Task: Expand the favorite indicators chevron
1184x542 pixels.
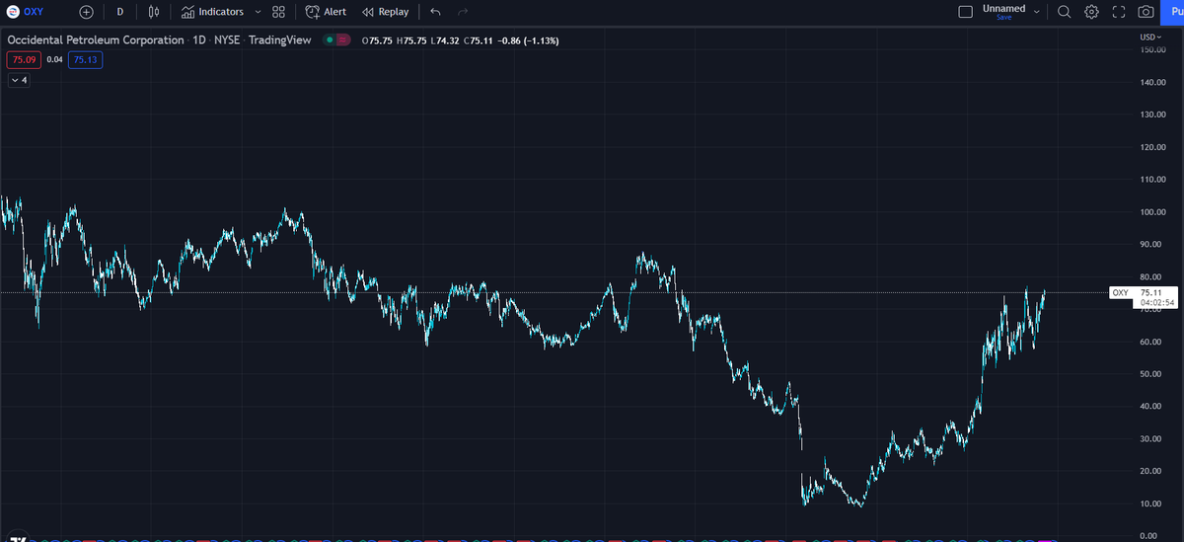Action: coord(258,12)
